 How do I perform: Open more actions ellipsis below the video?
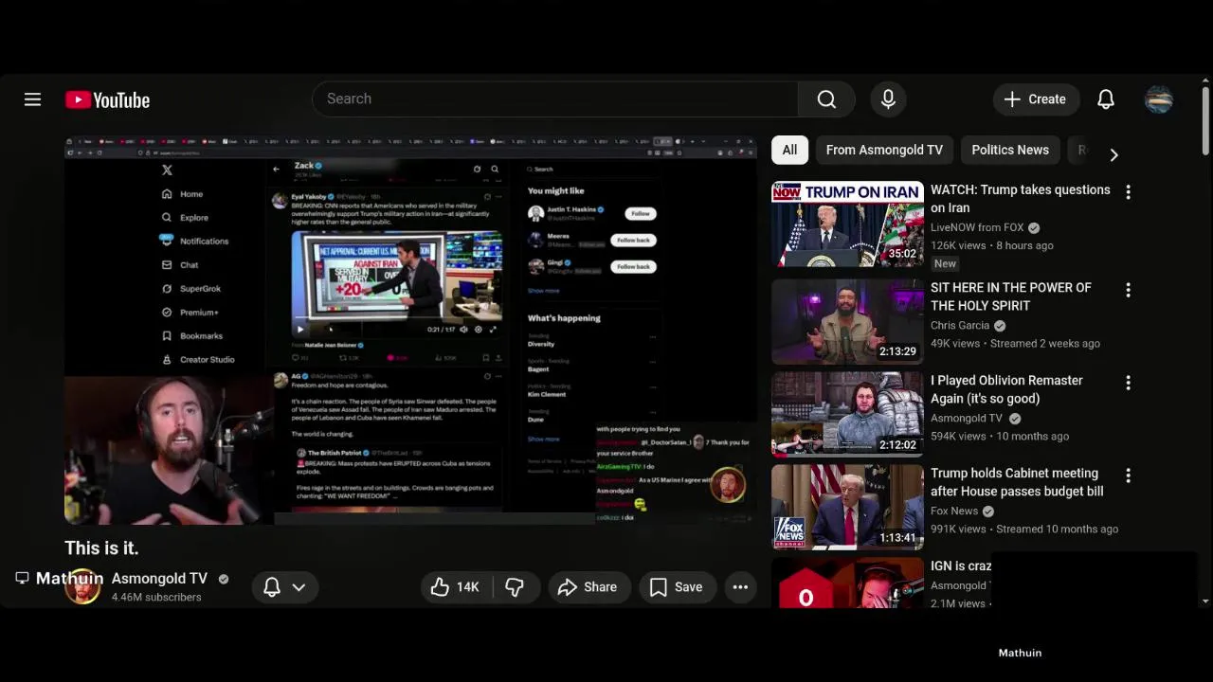(740, 587)
